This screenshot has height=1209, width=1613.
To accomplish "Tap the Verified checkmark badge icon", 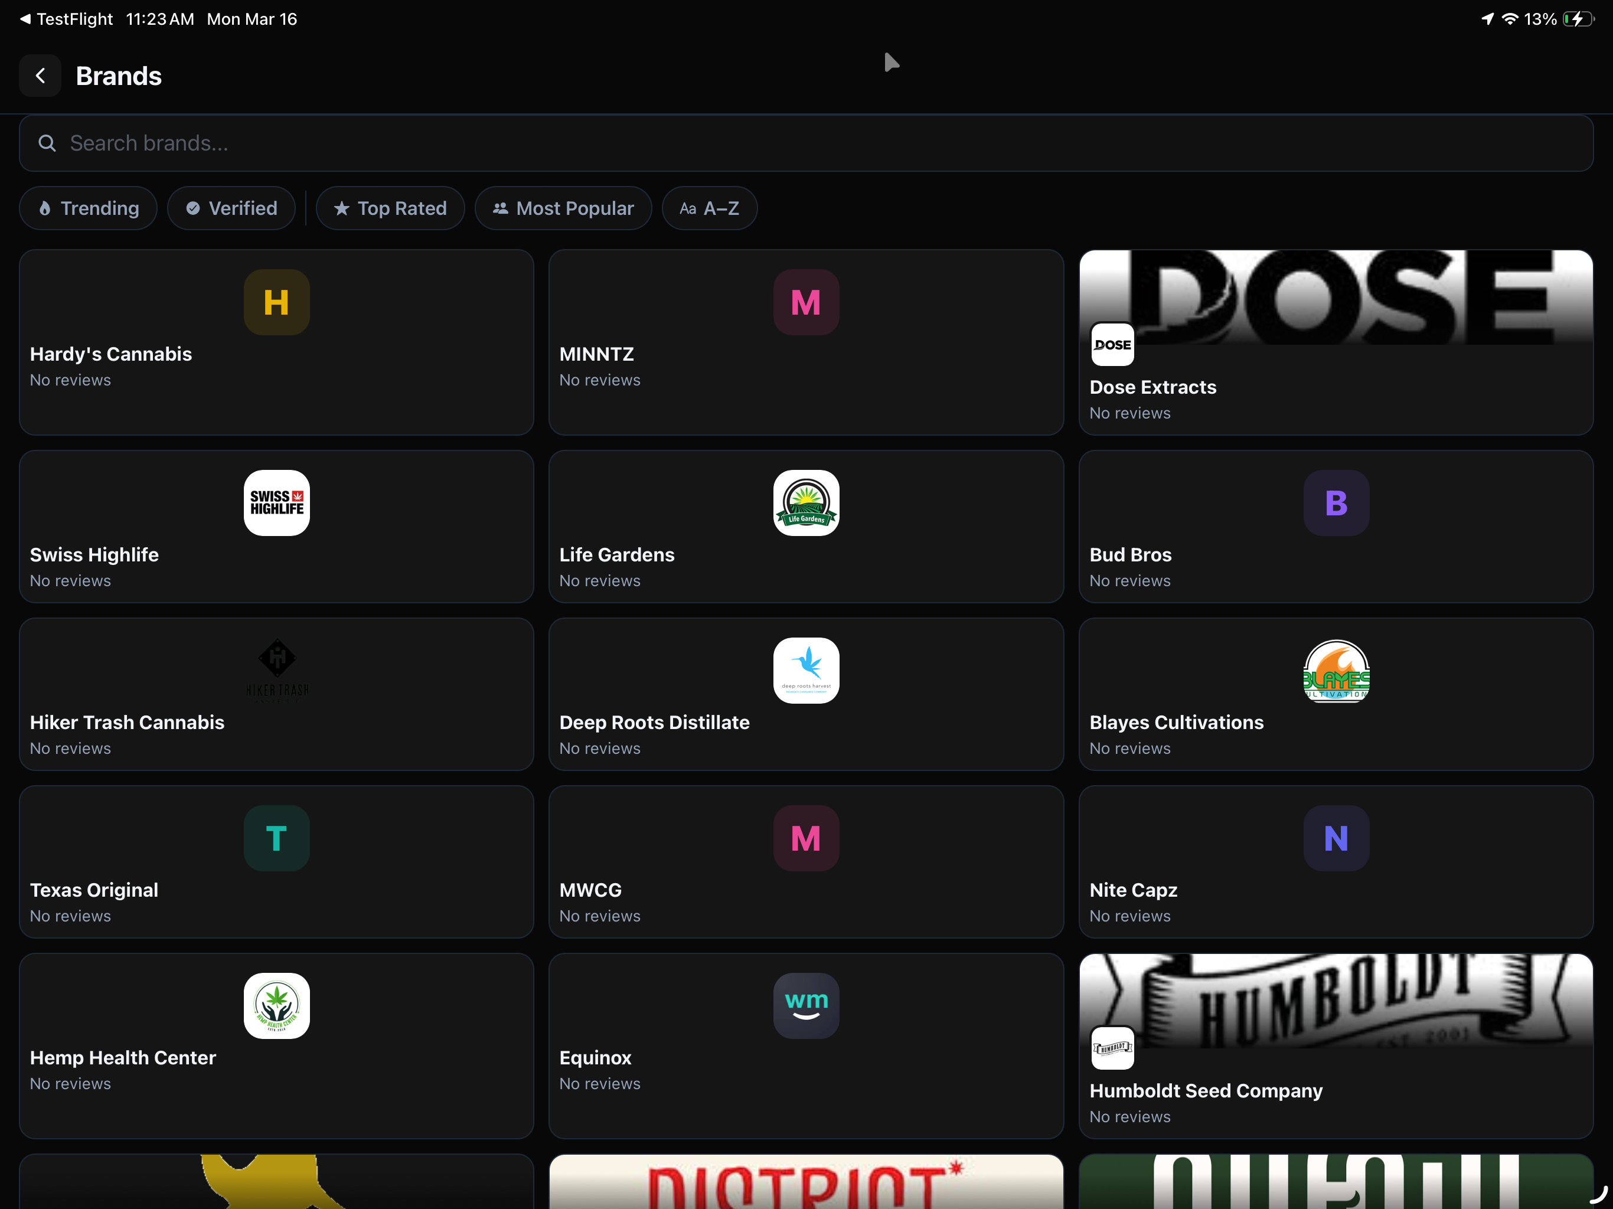I will [x=192, y=208].
